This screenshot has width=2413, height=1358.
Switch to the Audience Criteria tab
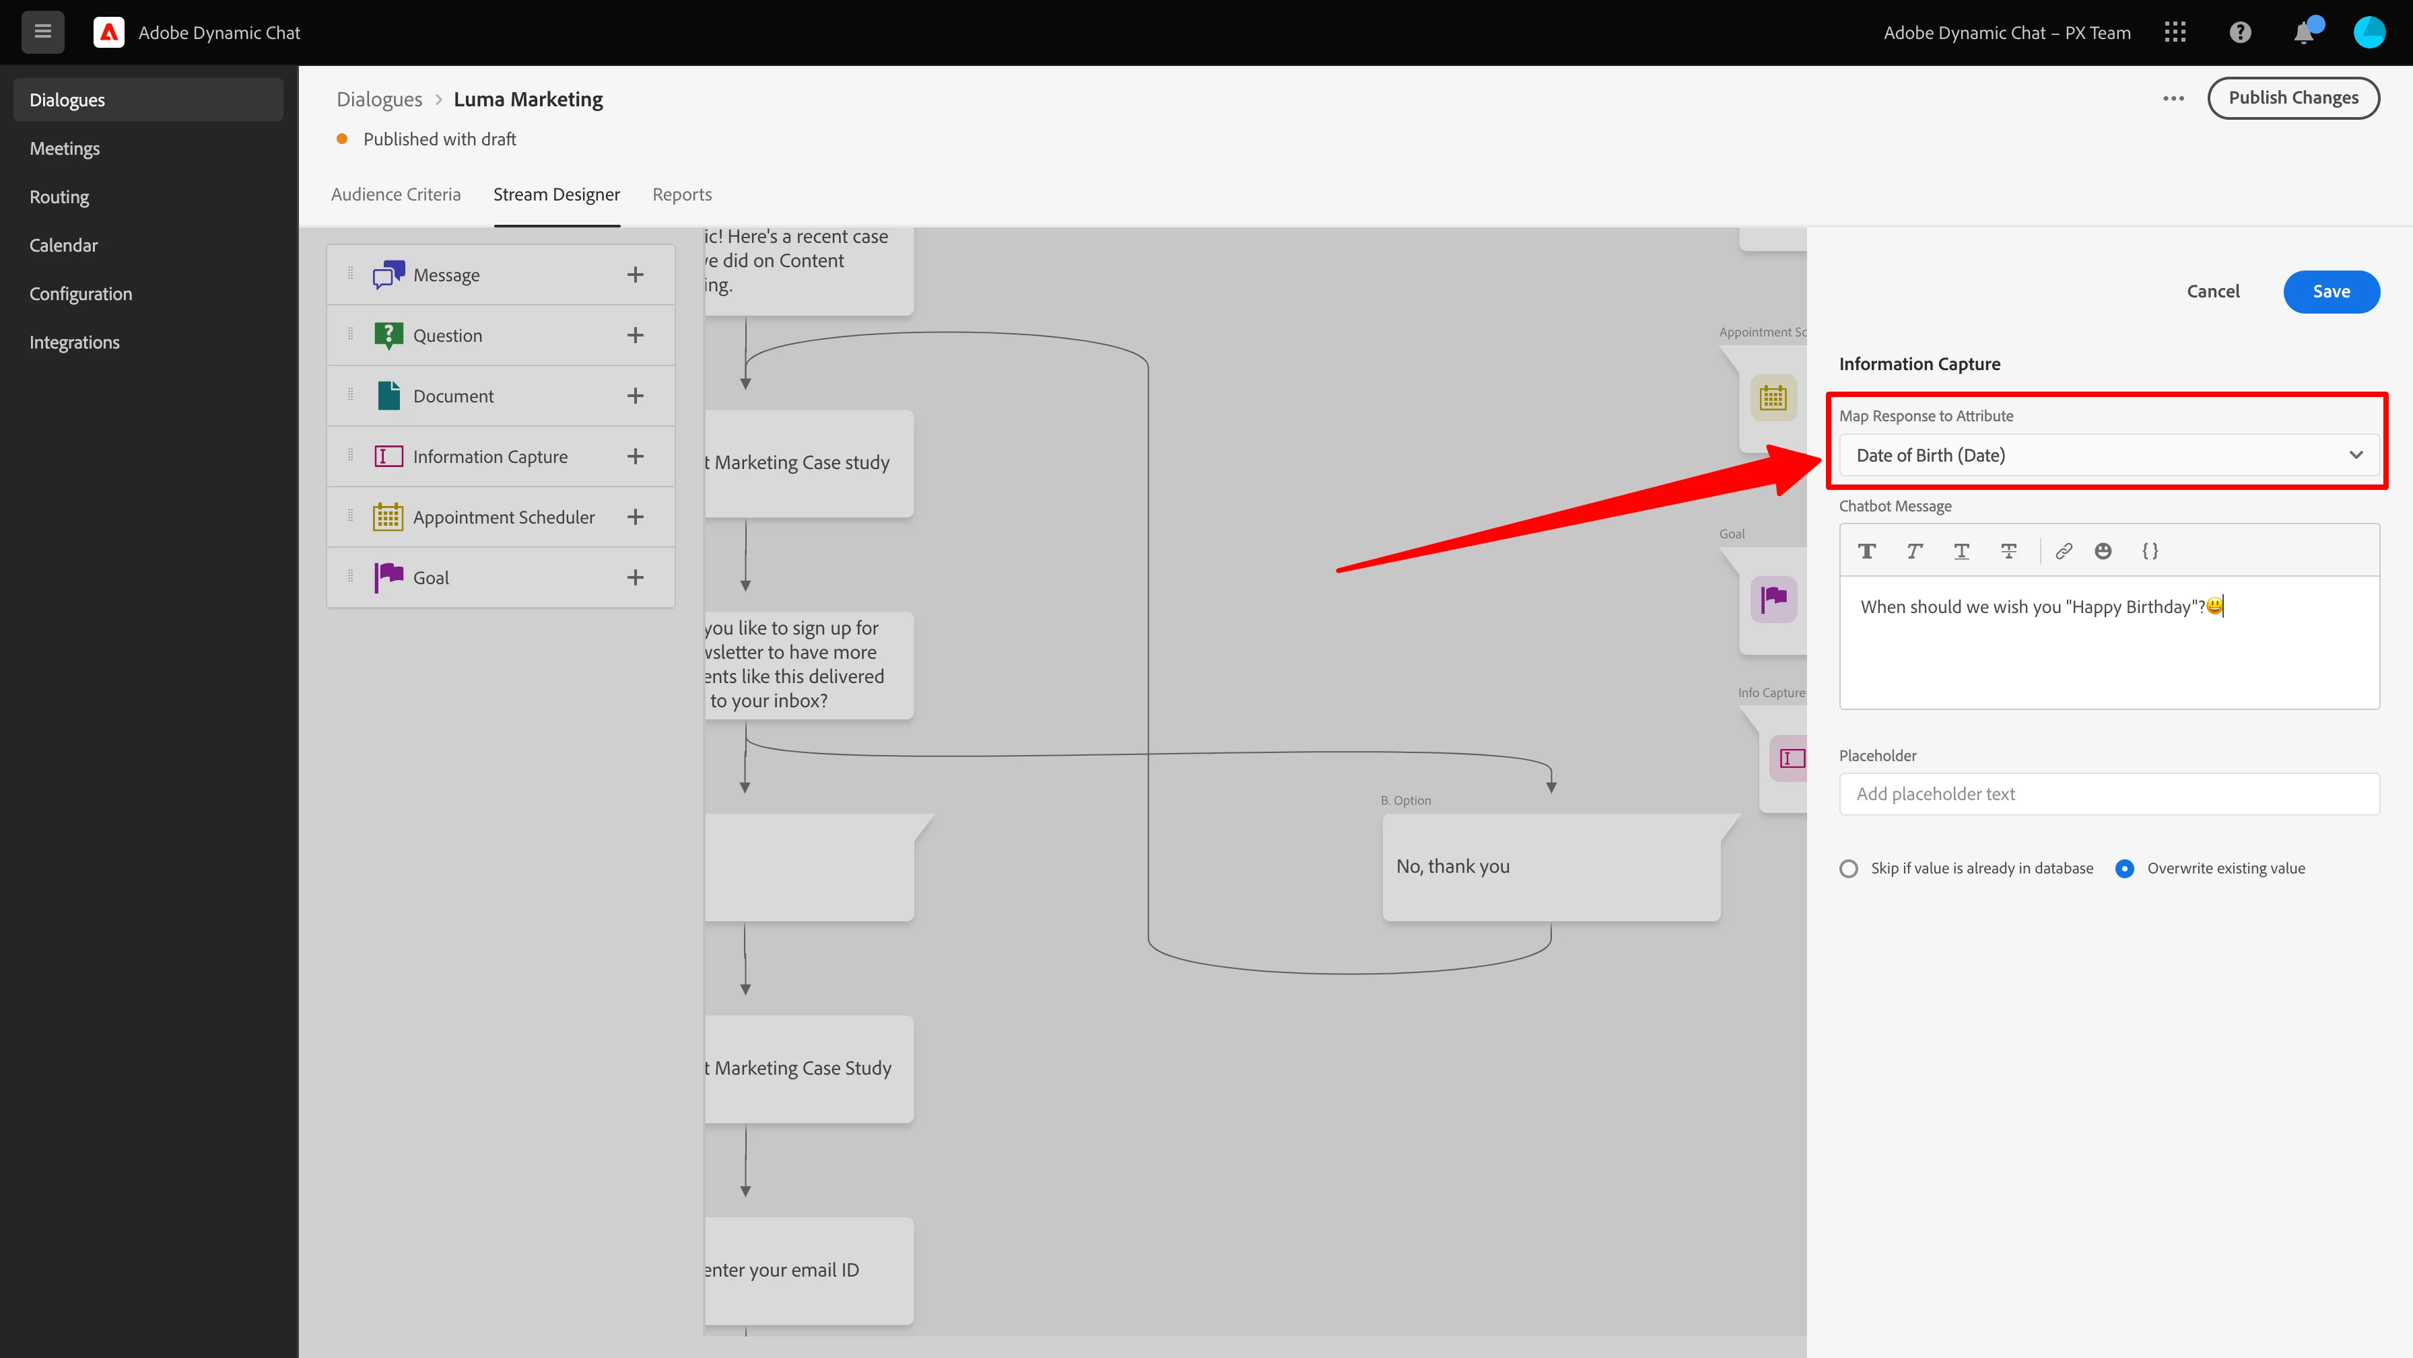point(395,194)
